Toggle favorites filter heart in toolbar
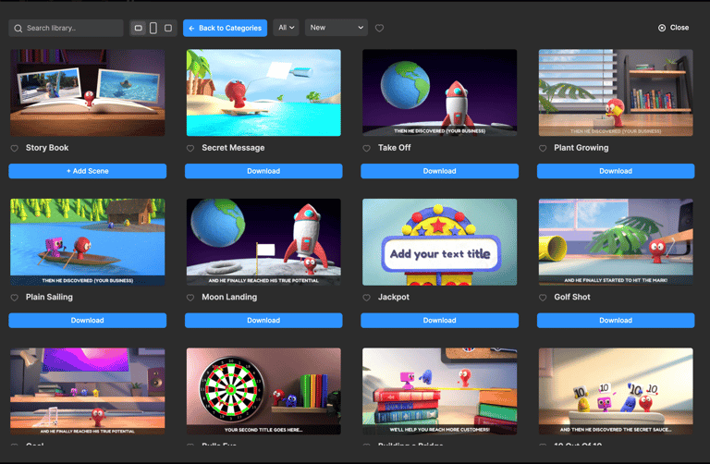 379,28
